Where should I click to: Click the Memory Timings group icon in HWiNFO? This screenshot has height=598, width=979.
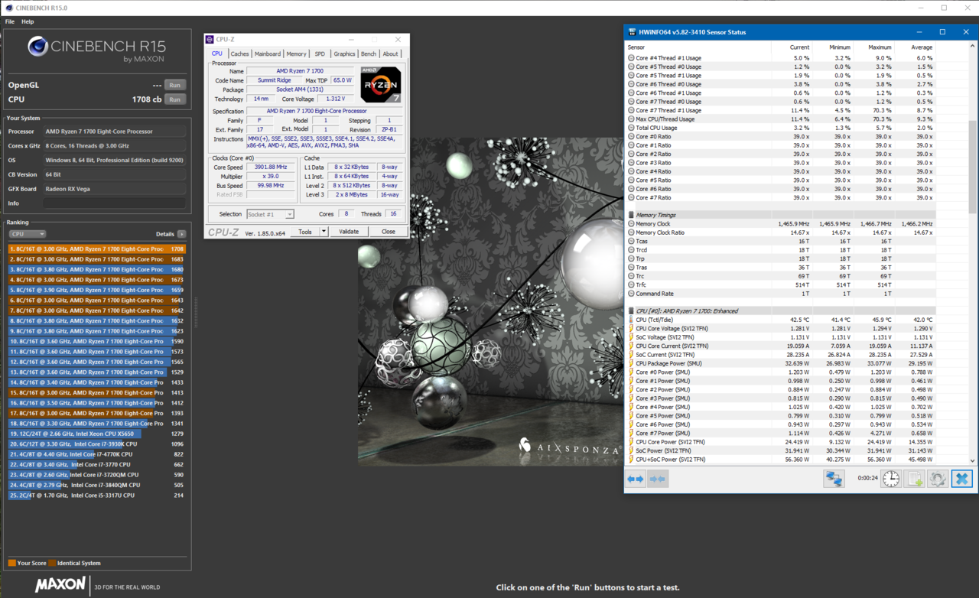click(631, 215)
